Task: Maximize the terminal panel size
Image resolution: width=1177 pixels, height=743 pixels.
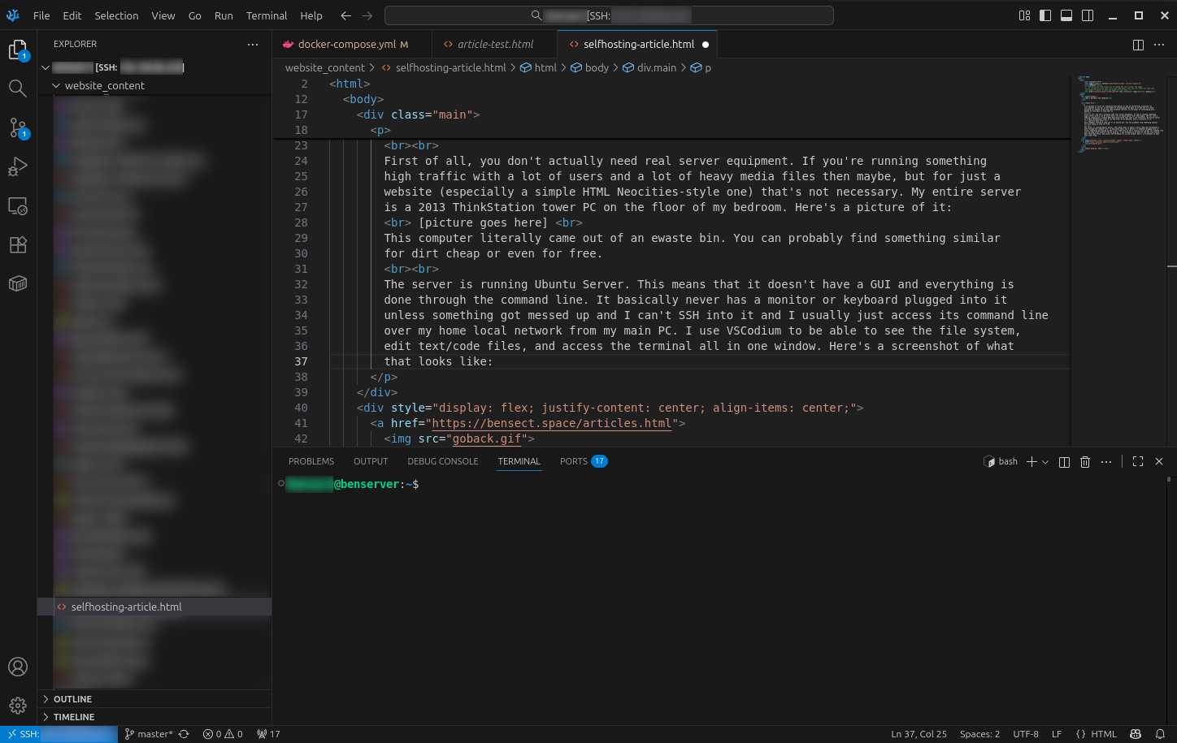Action: pyautogui.click(x=1138, y=461)
